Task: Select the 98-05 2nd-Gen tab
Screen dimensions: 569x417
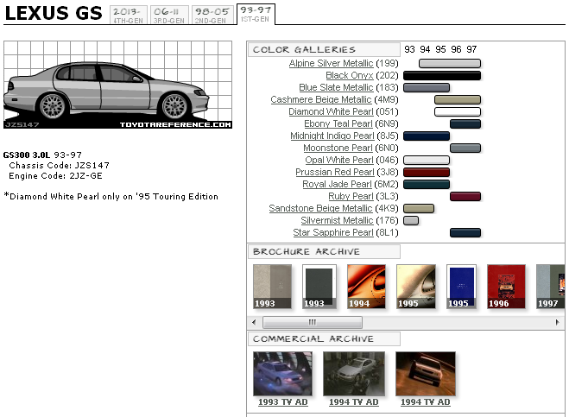Action: coord(212,15)
